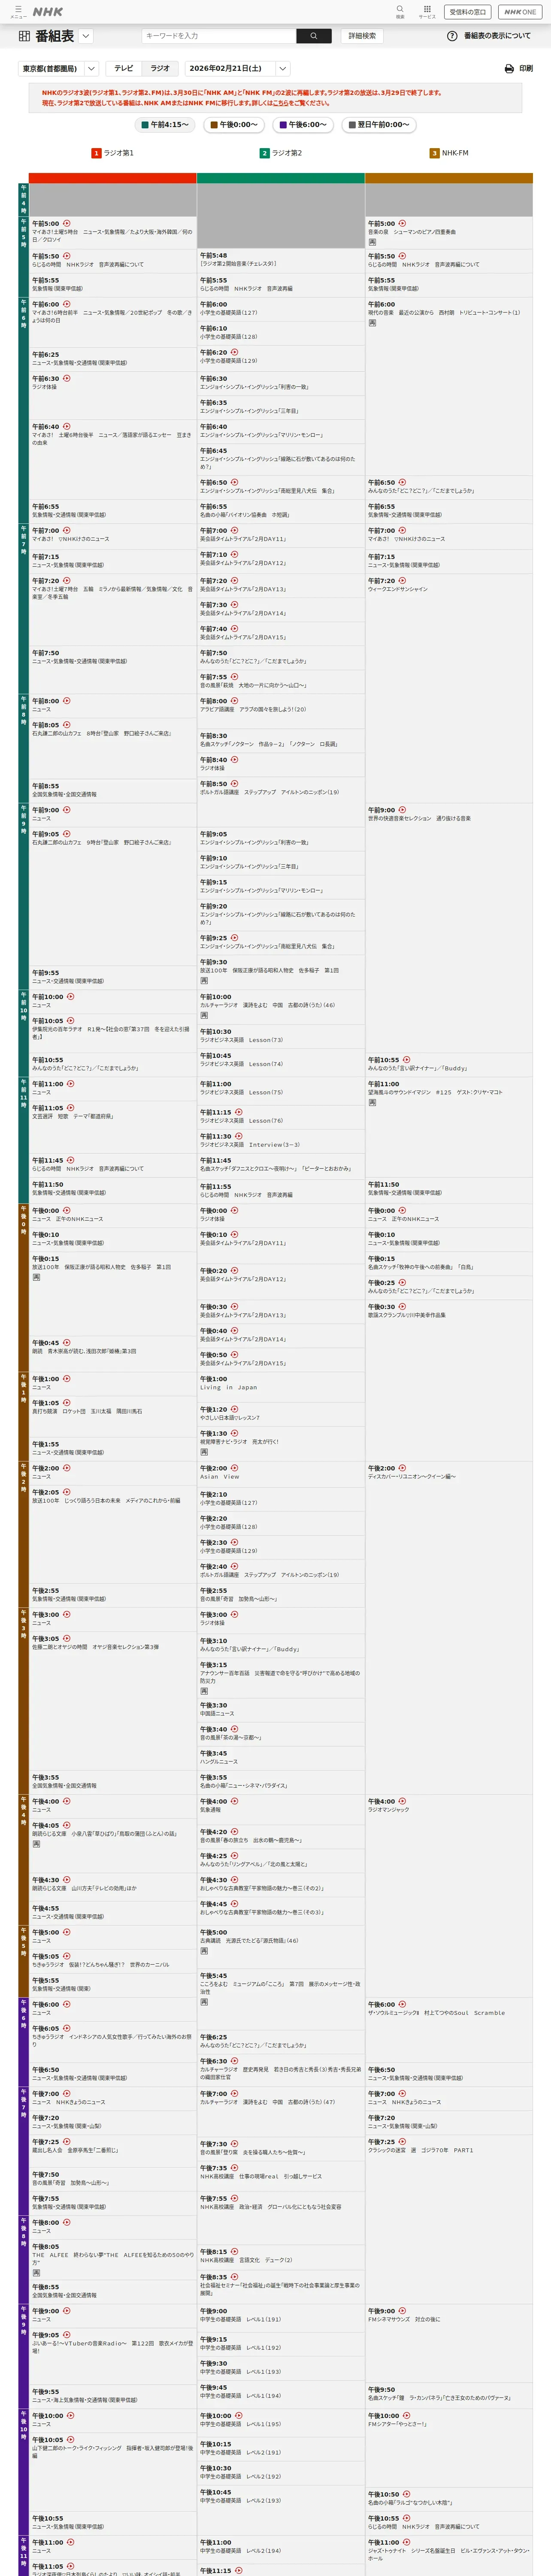The height and width of the screenshot is (2576, 551).
Task: Play the 午前6:50 NHK-FM みんなのうた
Action: [x=403, y=482]
